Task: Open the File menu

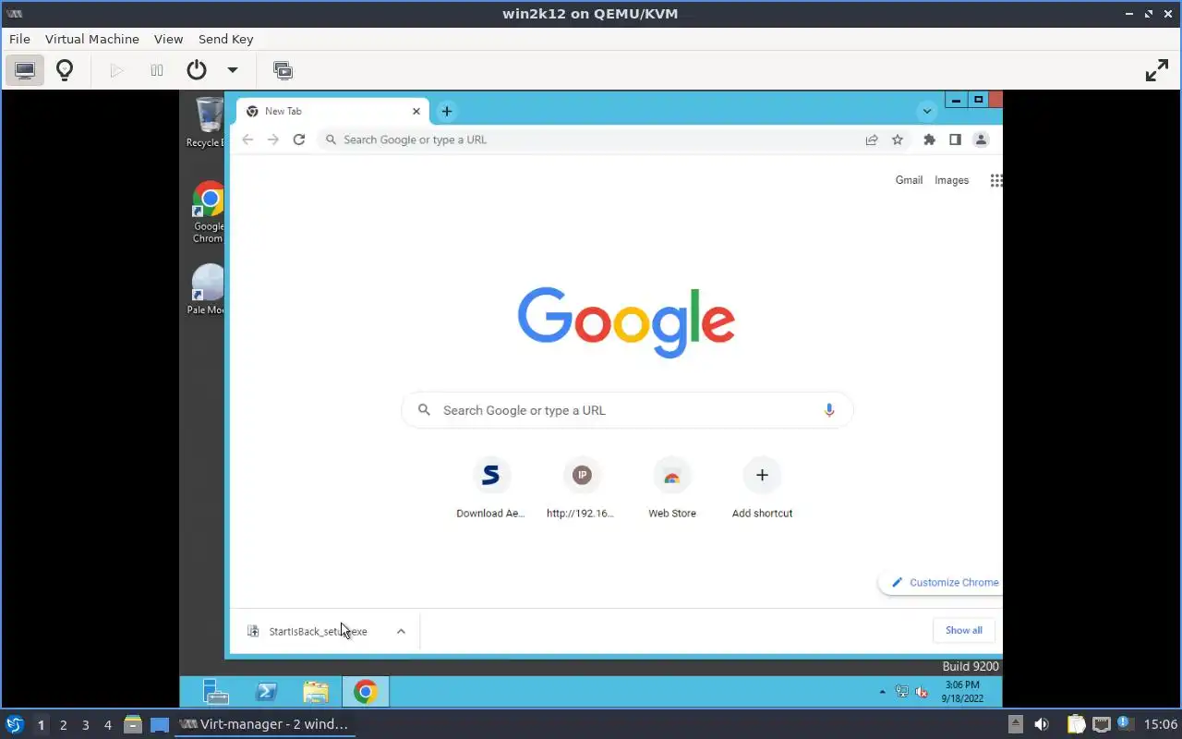Action: coord(19,39)
